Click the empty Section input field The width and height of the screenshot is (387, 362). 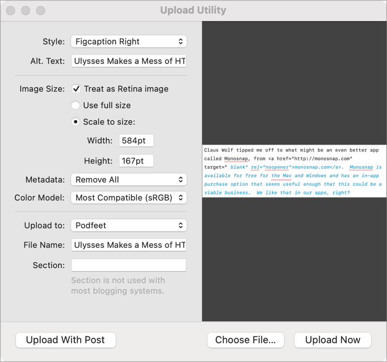[x=129, y=265]
